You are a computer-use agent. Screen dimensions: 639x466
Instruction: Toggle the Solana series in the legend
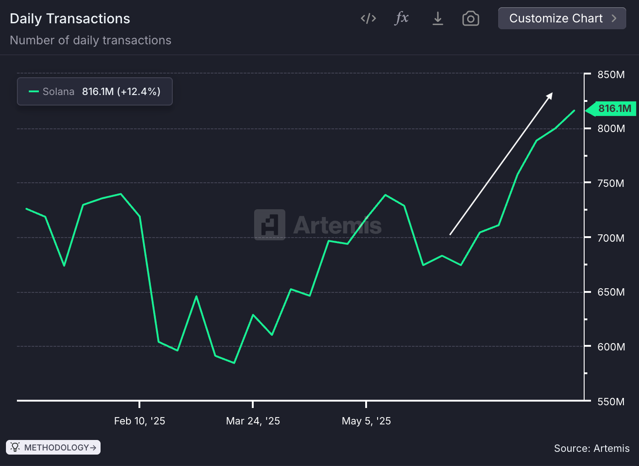pyautogui.click(x=95, y=91)
